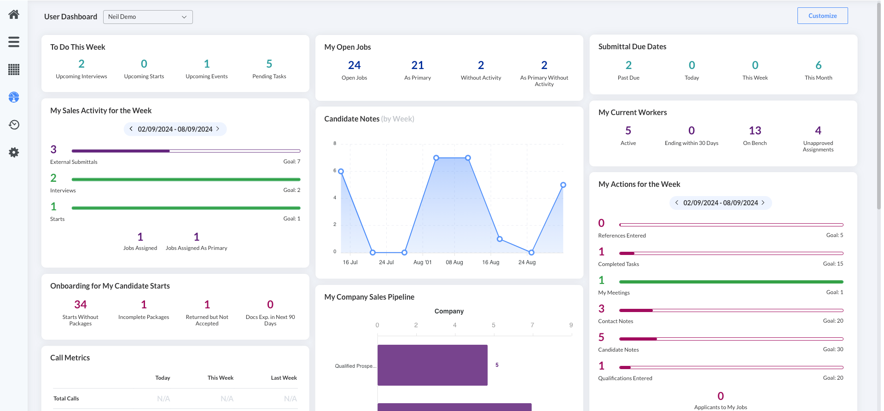884x411 pixels.
Task: Click the Qualifications Entered progress bar
Action: pyautogui.click(x=731, y=367)
